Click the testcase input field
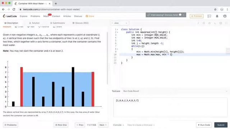The image size is (230, 129). (x=170, y=107)
